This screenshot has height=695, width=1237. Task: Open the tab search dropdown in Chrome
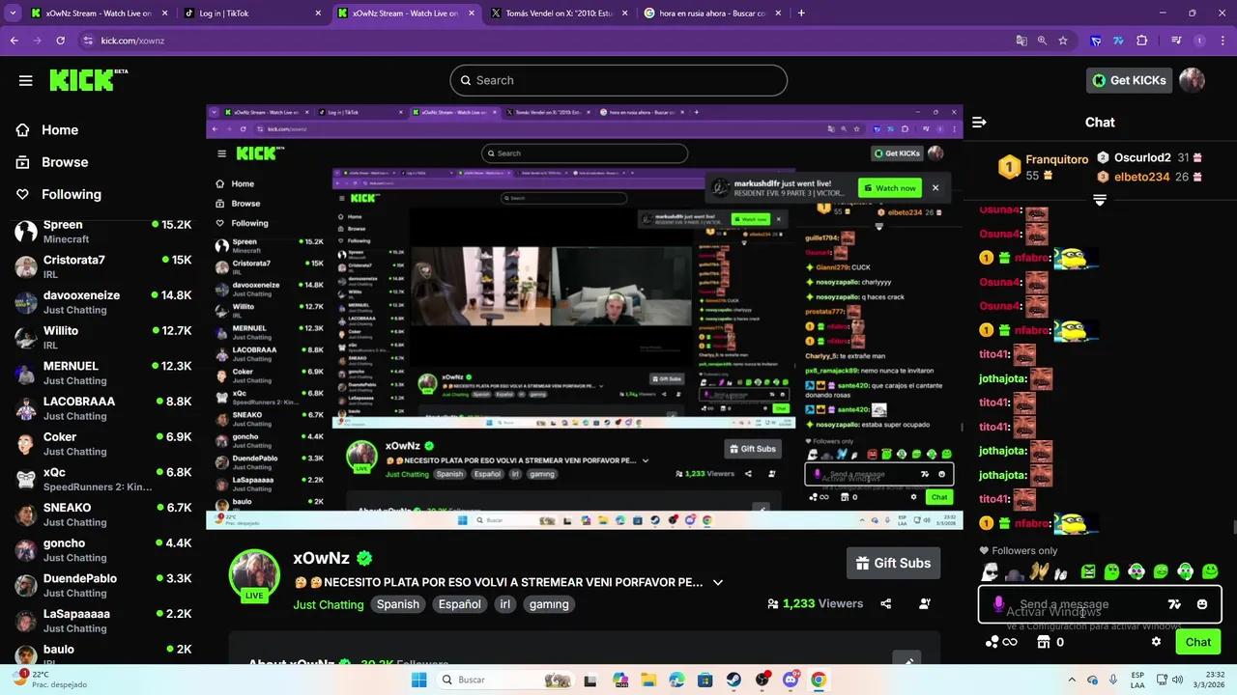[x=14, y=14]
